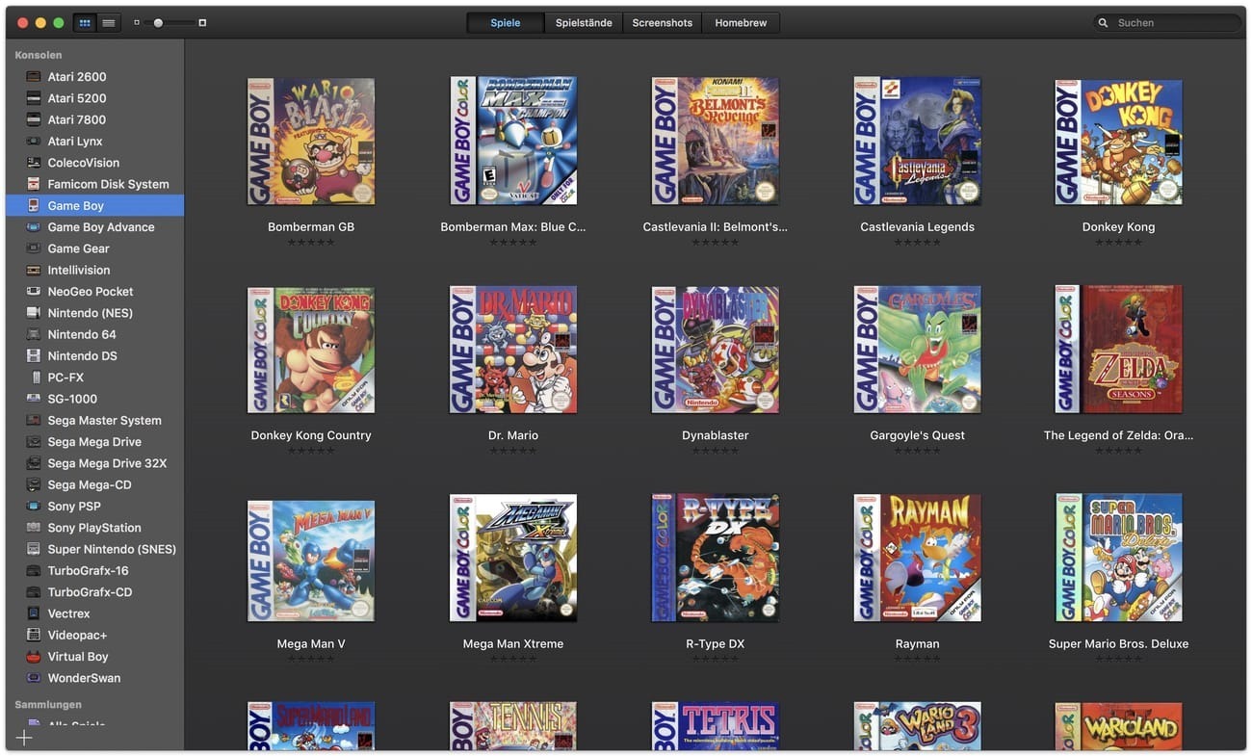Screen dimensions: 1252x756
Task: Open the Nintendo (NES) console icon
Action: point(34,313)
